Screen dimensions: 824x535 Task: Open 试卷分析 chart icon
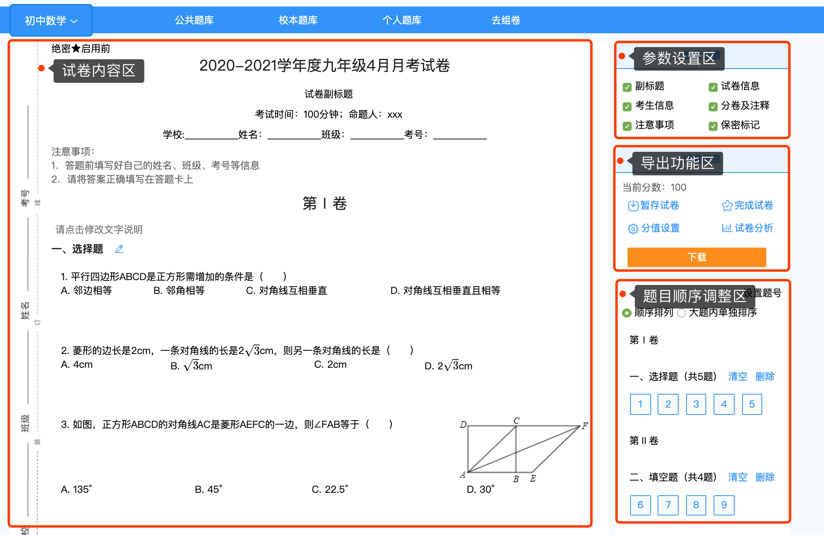tap(727, 228)
